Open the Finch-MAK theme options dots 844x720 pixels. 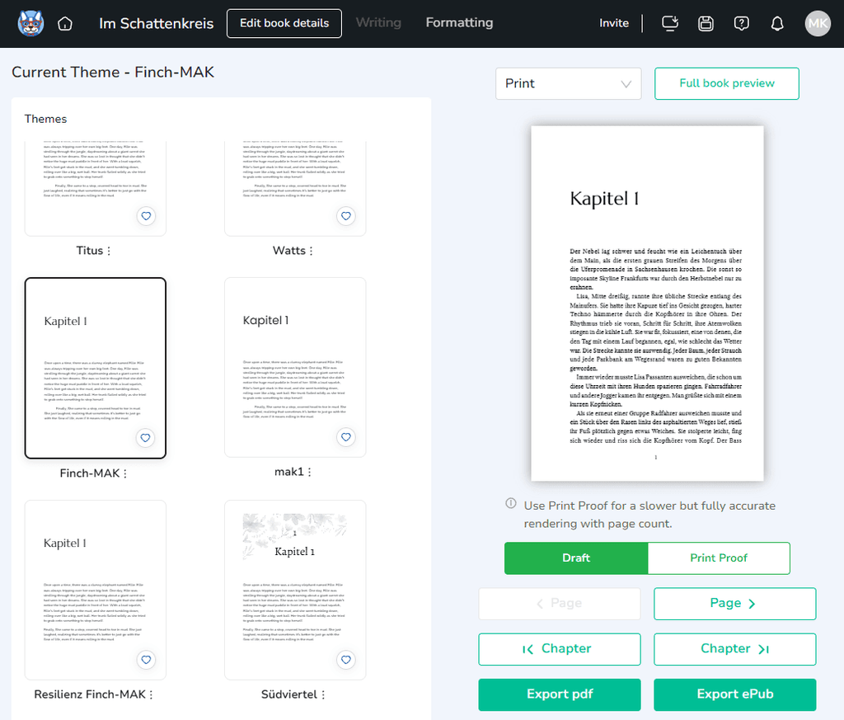coord(125,473)
